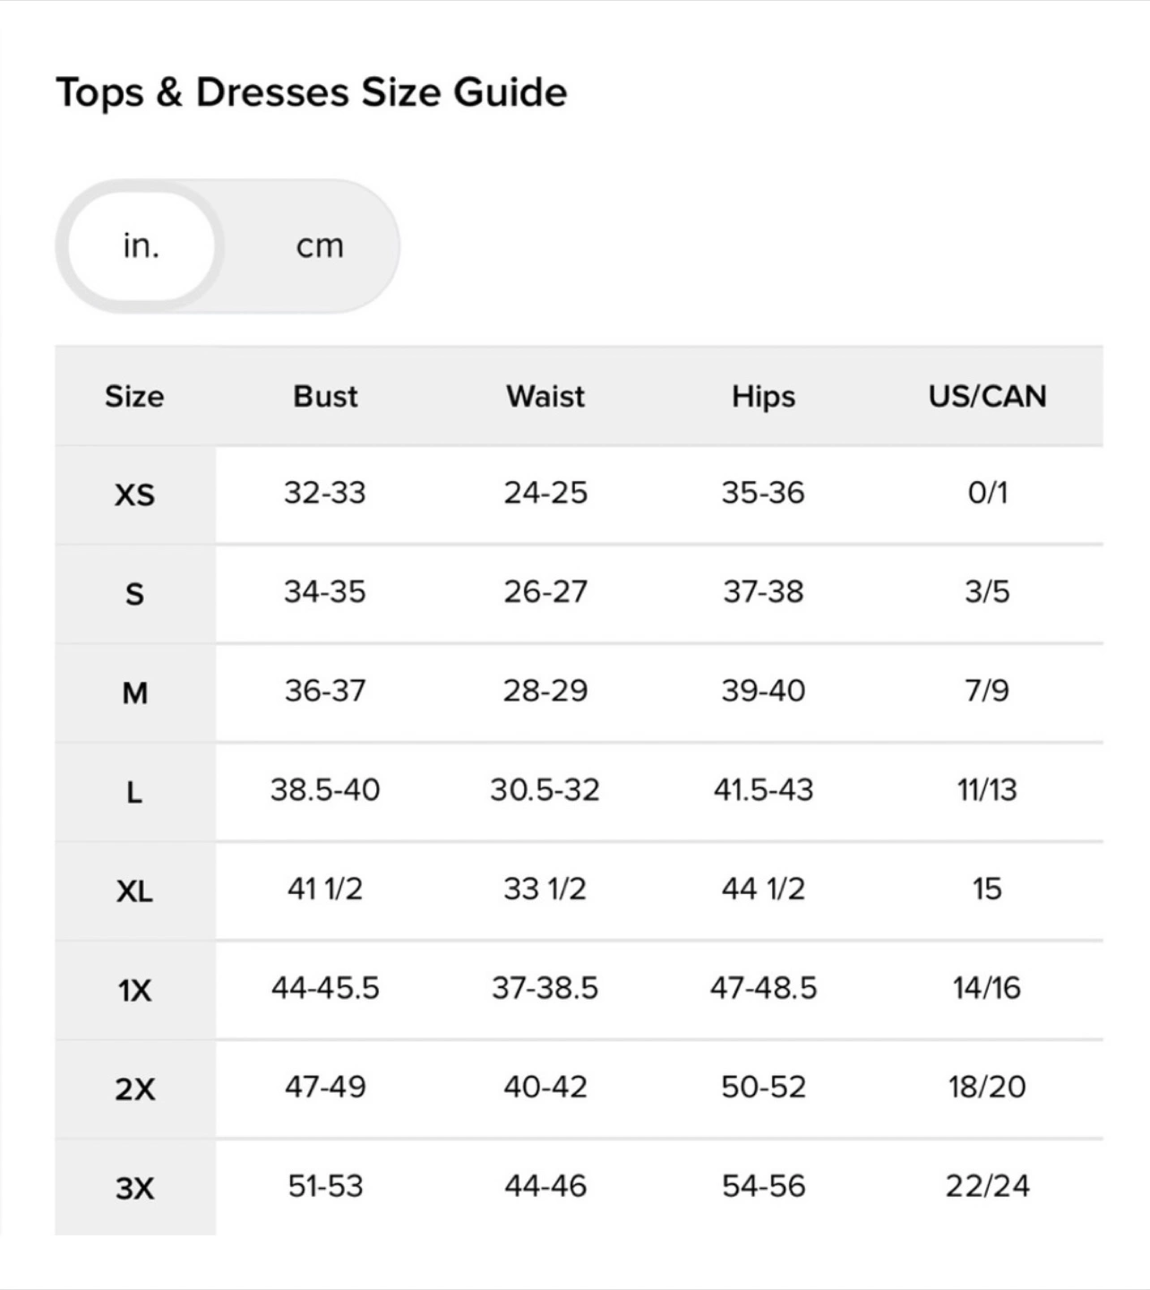Click the Hips column header
The width and height of the screenshot is (1150, 1290).
tap(763, 397)
